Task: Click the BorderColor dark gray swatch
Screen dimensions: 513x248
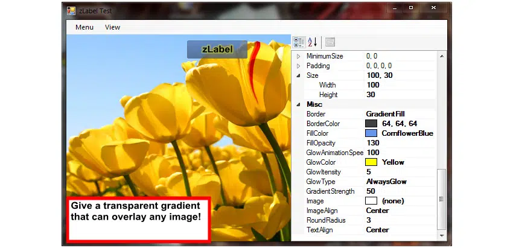Action: click(x=371, y=124)
